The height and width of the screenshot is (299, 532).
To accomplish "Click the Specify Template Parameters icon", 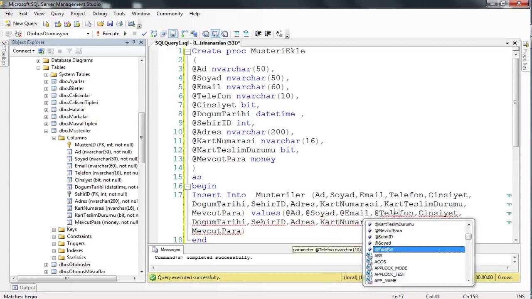I will coord(279,34).
